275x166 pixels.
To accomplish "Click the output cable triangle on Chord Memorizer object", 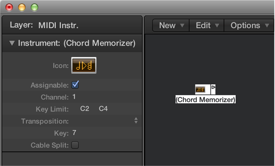I will click(x=213, y=87).
